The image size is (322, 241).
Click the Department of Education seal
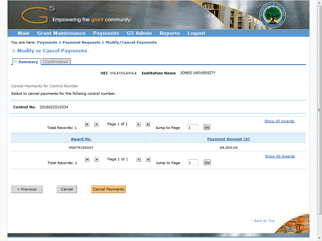coord(272,15)
